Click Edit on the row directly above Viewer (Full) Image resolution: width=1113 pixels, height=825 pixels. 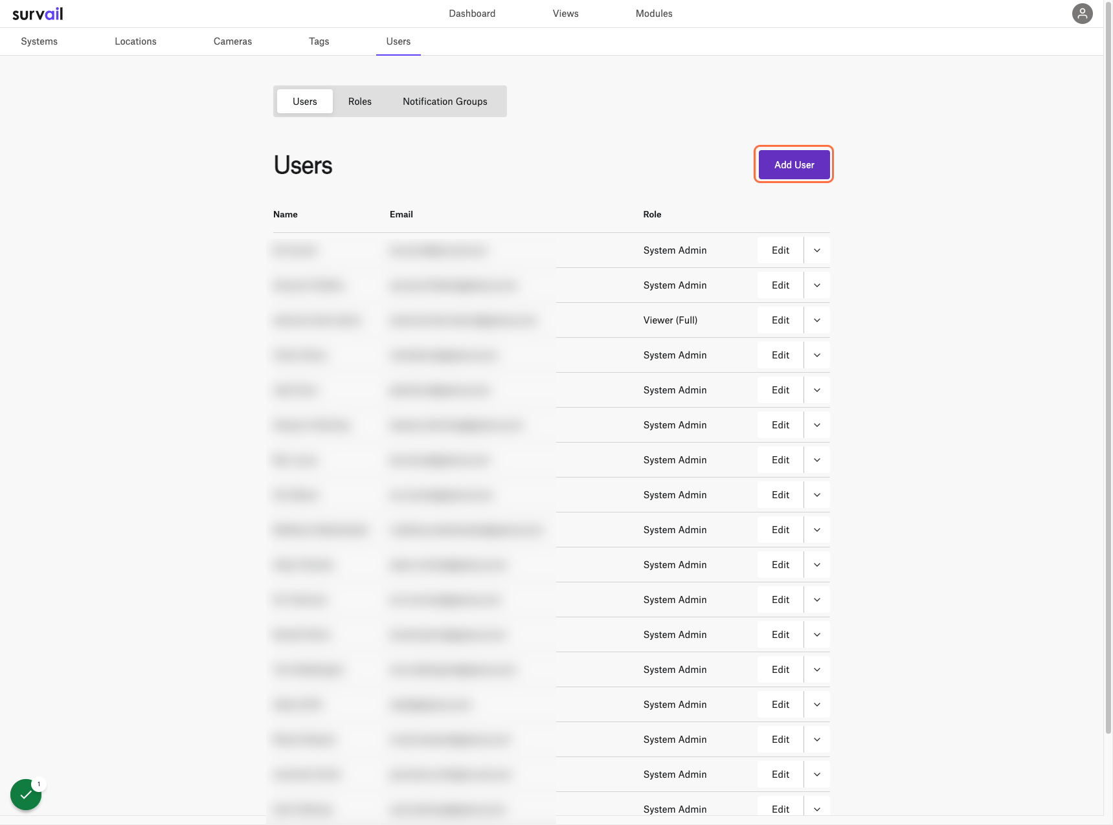point(780,285)
